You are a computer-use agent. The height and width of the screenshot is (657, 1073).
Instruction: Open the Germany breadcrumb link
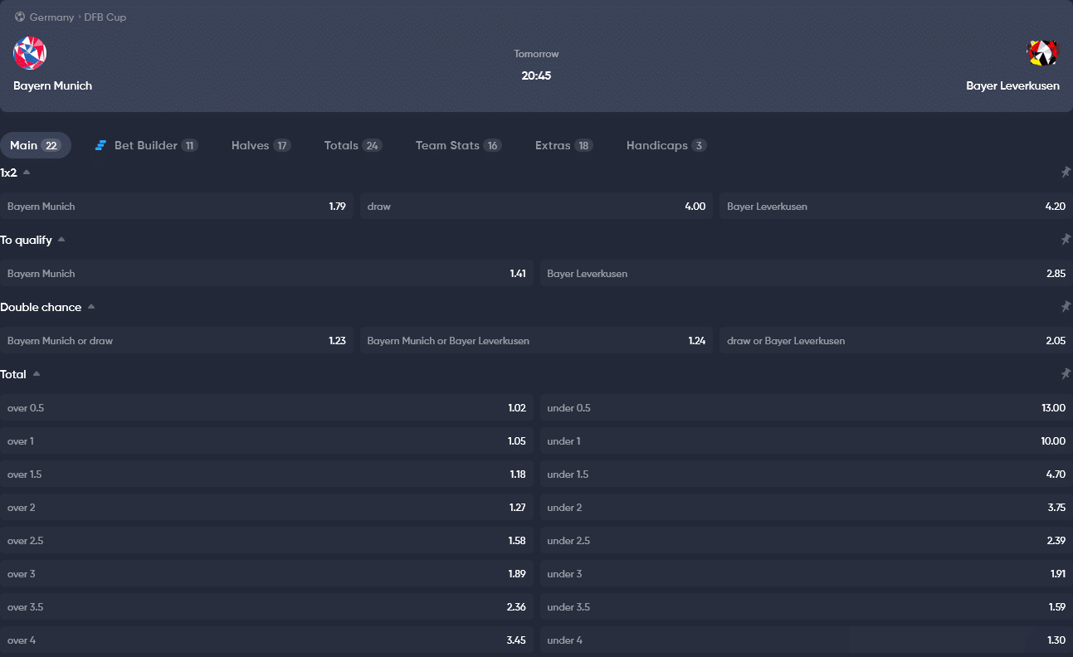click(51, 17)
